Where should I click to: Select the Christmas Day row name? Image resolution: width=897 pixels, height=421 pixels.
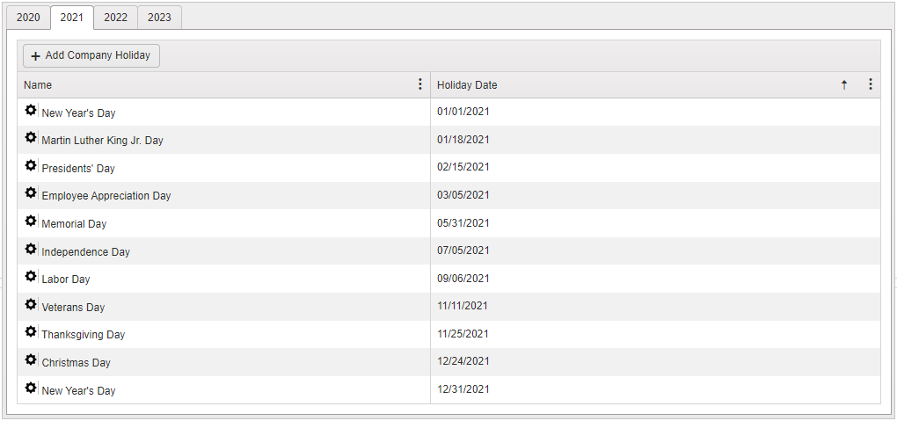[77, 363]
